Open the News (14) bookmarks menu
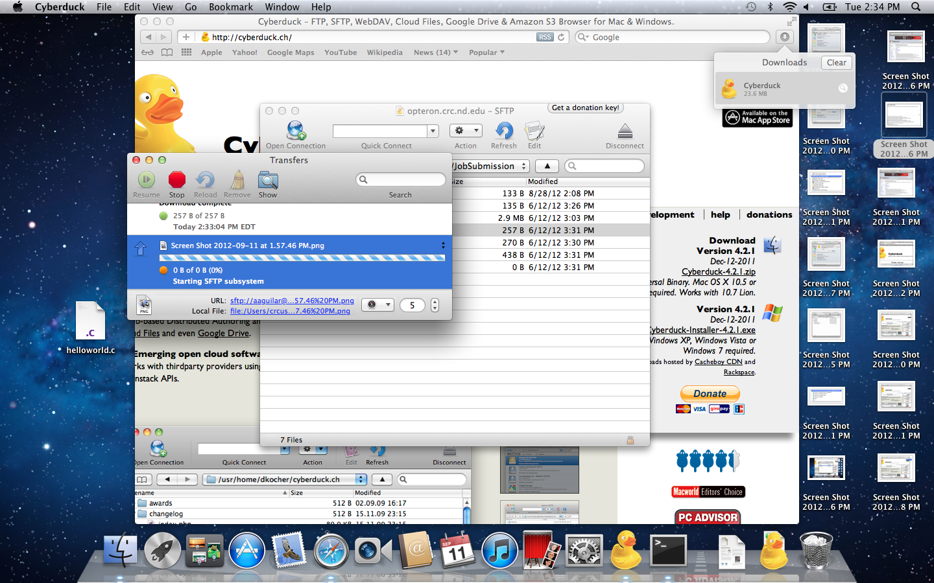Image resolution: width=934 pixels, height=583 pixels. pos(435,52)
